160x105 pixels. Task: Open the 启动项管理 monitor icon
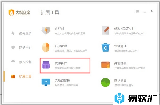pos(46,82)
